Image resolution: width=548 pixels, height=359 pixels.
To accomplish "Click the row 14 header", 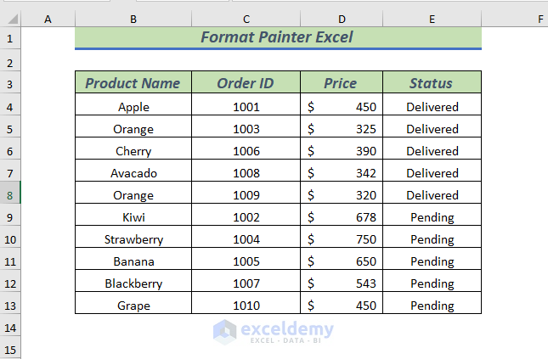I will (10, 327).
